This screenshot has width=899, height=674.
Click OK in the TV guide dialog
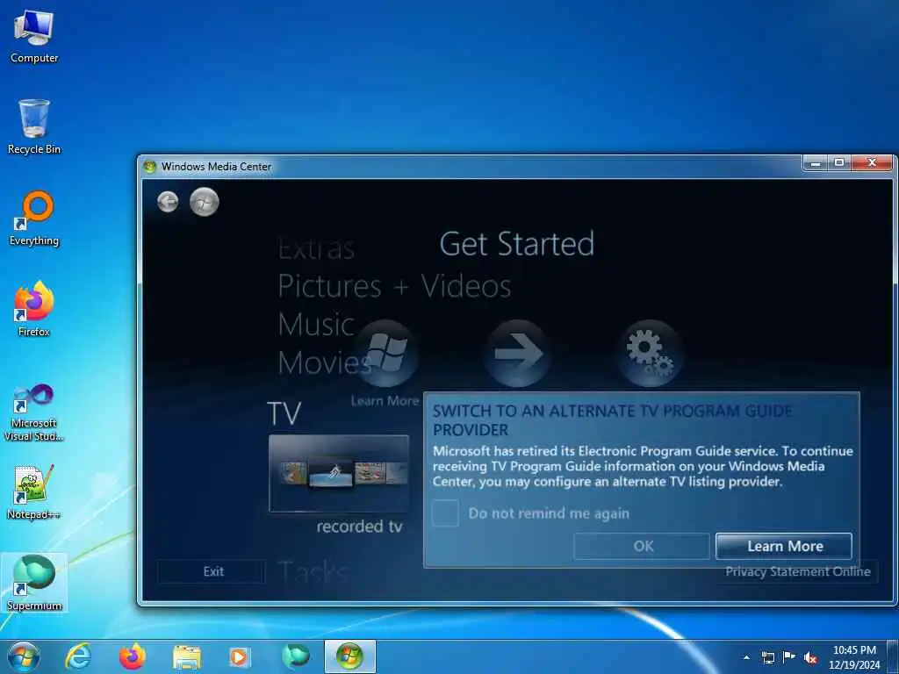[x=642, y=546]
